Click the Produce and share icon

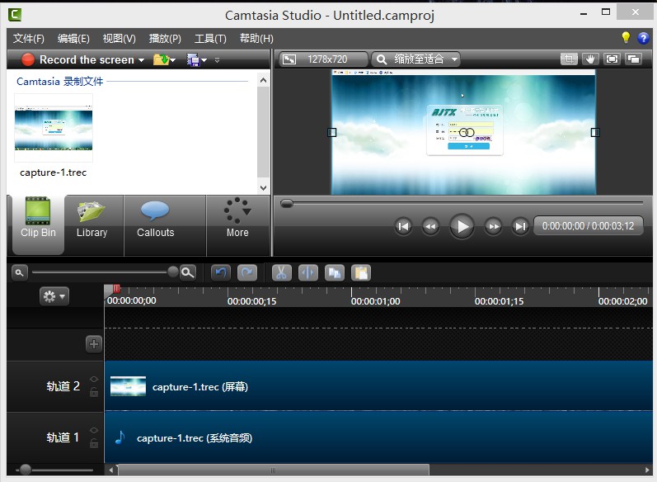point(193,60)
